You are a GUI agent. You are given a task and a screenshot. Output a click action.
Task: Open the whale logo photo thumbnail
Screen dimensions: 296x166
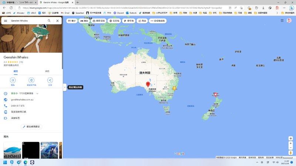tap(12, 150)
